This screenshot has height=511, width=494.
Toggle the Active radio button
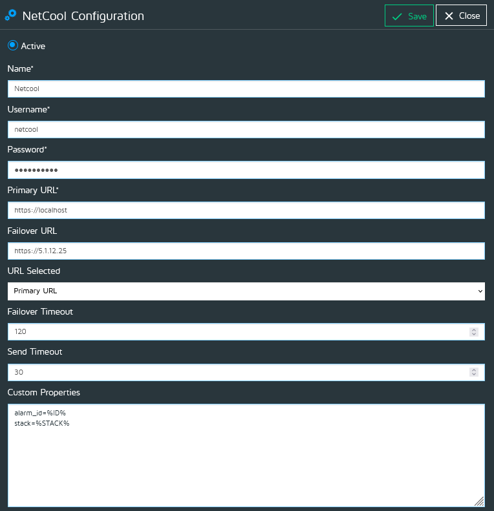12,46
